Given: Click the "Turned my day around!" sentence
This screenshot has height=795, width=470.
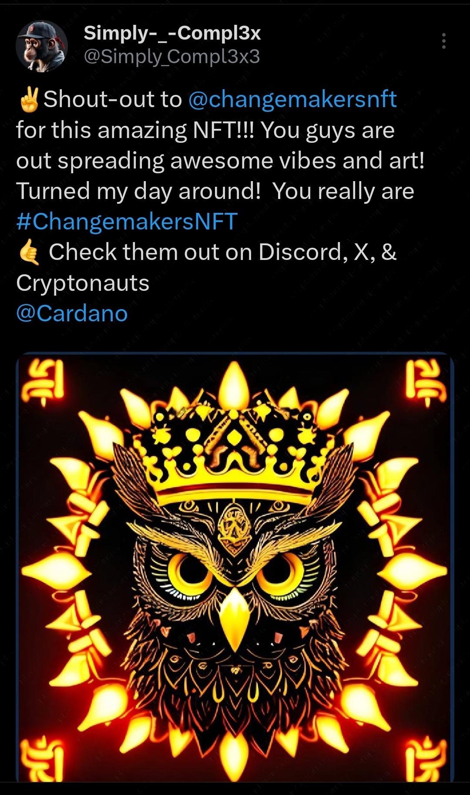Looking at the screenshot, I should click(x=138, y=191).
